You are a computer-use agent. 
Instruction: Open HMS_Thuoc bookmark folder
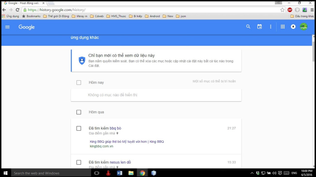(x=116, y=16)
